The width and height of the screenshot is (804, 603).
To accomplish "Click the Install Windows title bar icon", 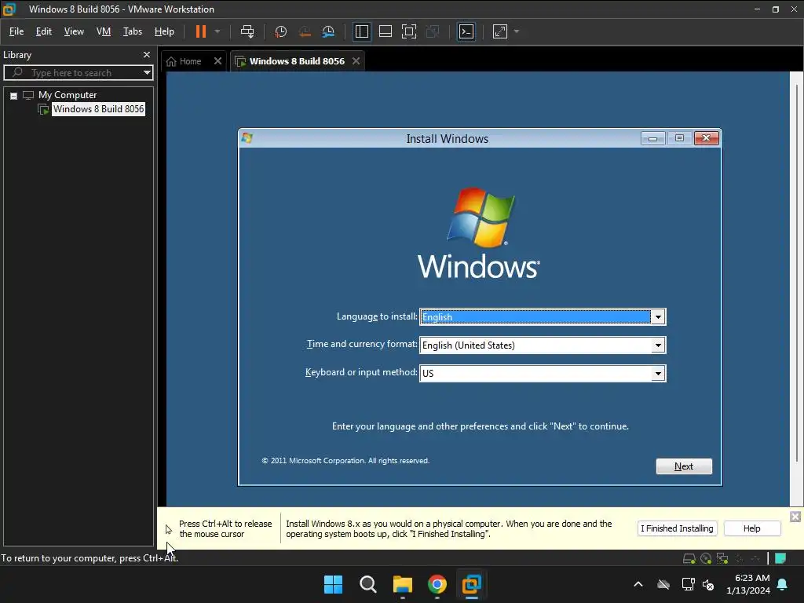I will coord(247,138).
